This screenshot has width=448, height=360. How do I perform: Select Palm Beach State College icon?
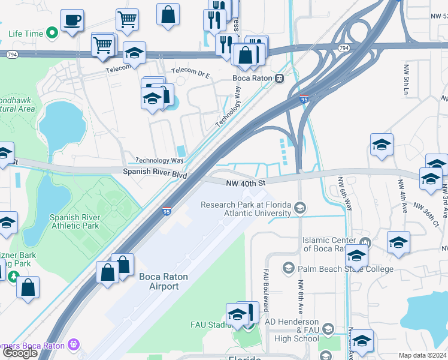tap(288, 268)
